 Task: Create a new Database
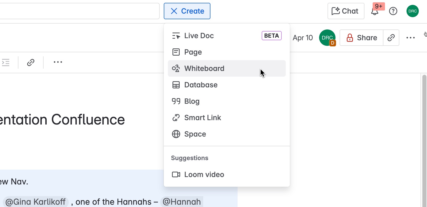pos(201,85)
